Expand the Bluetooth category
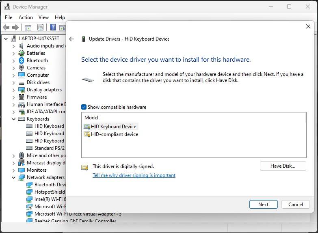The width and height of the screenshot is (318, 233). pos(13,61)
